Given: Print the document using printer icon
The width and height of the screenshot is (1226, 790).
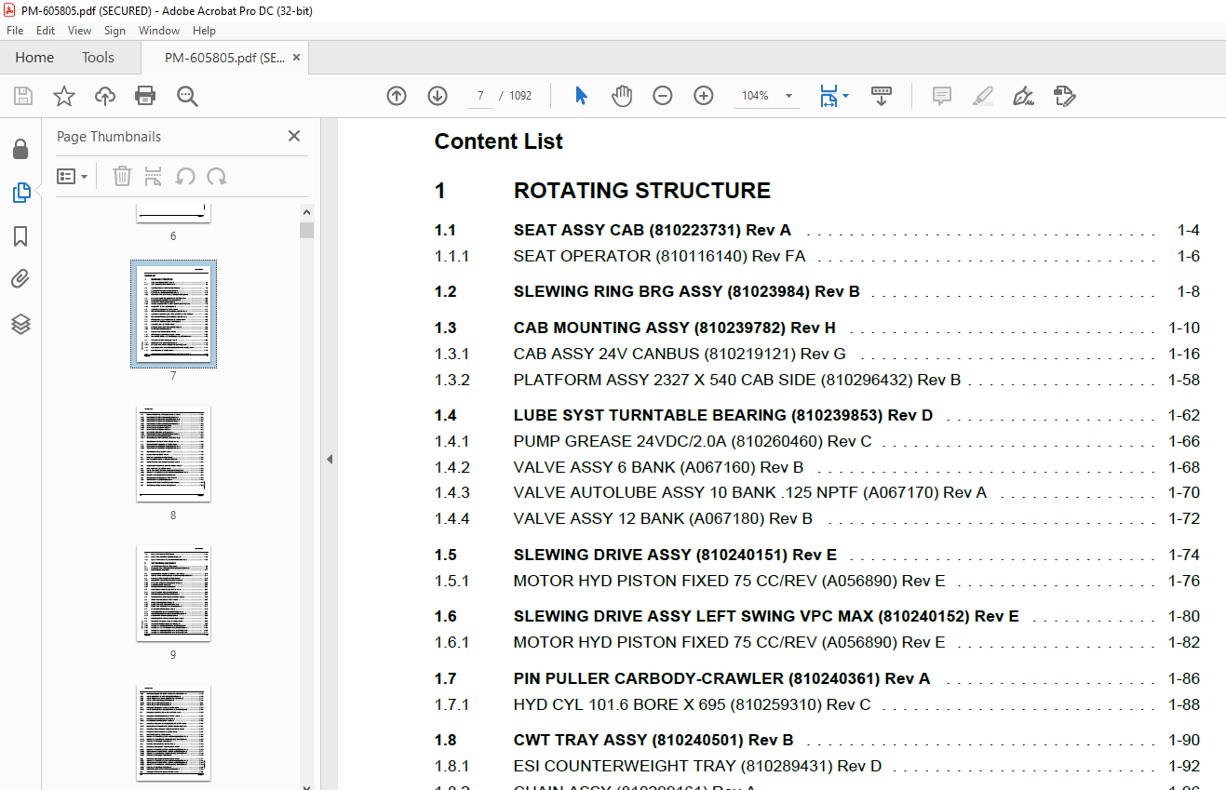Looking at the screenshot, I should (145, 96).
